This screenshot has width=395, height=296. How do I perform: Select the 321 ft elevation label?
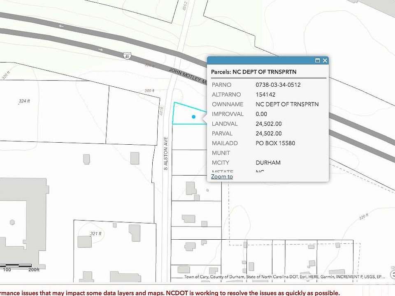click(96, 234)
